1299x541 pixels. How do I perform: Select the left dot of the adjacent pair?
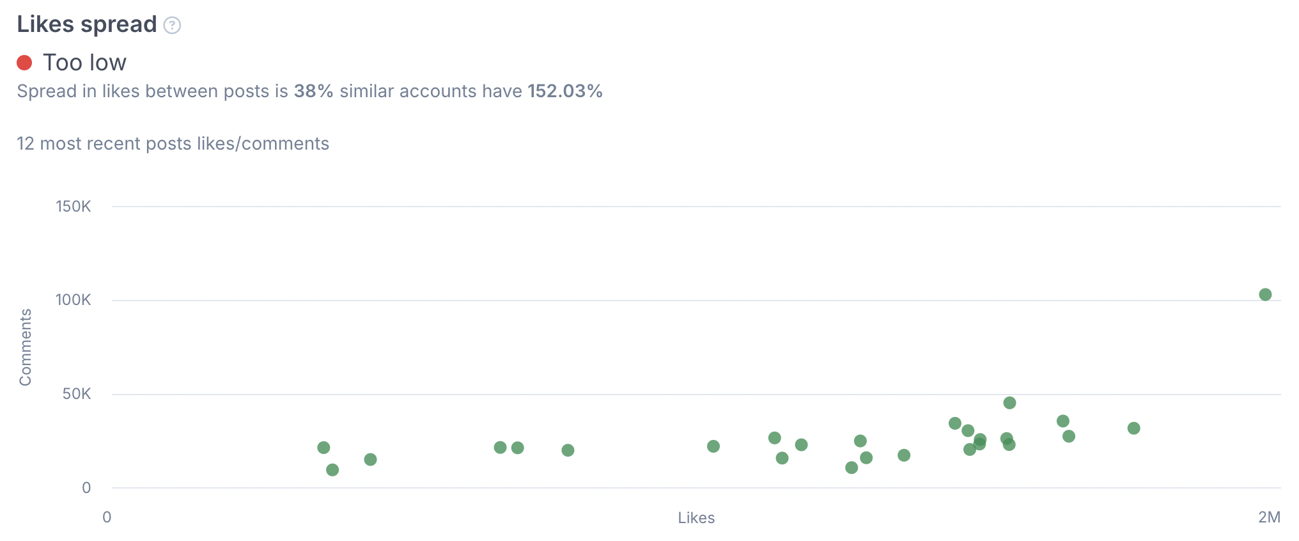coord(501,448)
